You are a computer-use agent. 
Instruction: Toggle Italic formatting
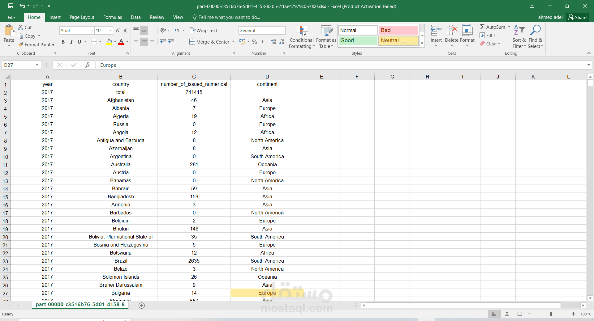click(71, 42)
